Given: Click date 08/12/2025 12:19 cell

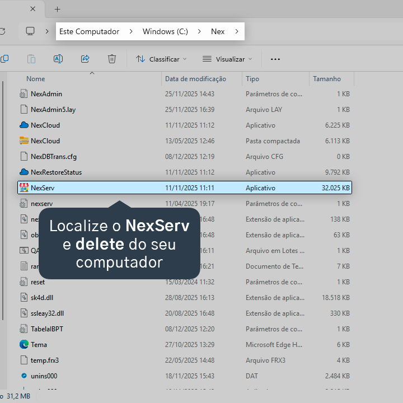Looking at the screenshot, I should tap(190, 157).
